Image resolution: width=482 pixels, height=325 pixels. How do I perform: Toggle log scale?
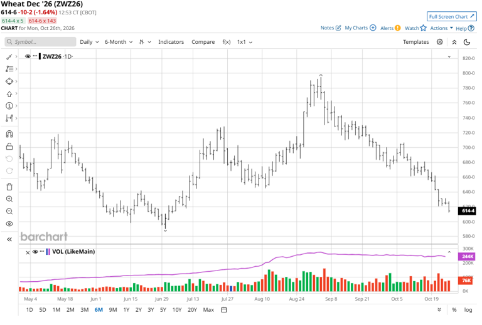coord(468,310)
